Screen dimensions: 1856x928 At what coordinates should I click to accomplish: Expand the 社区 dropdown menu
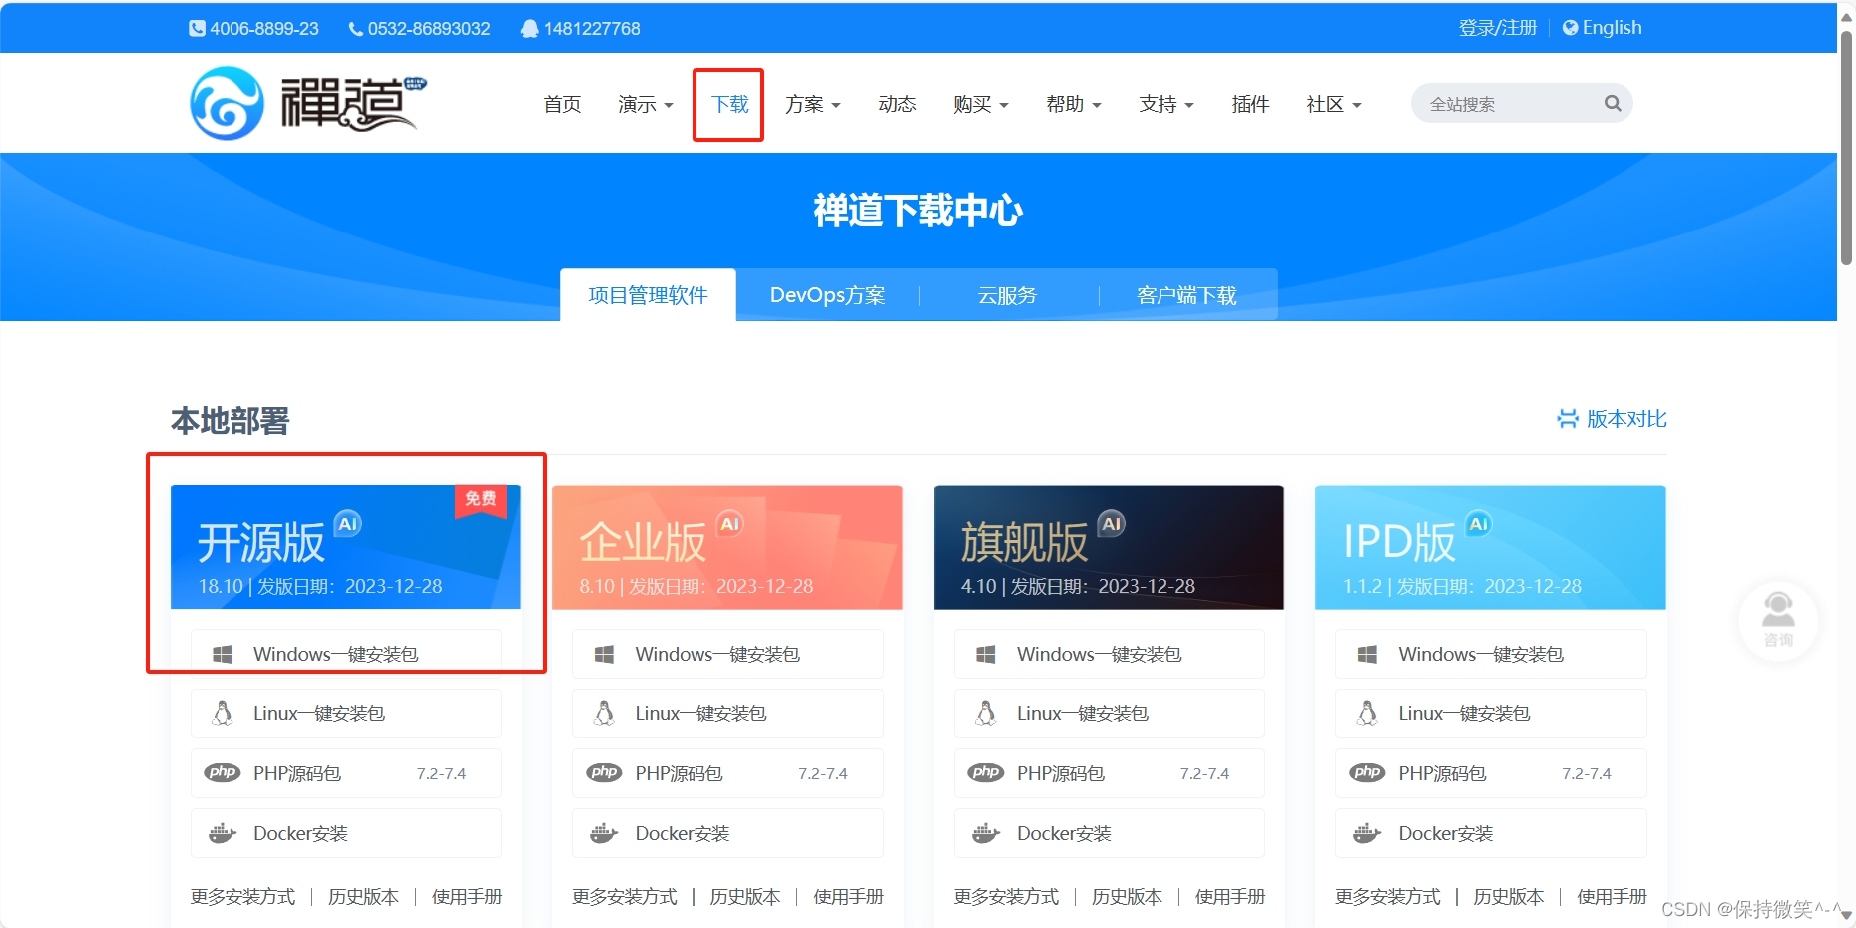tap(1334, 105)
